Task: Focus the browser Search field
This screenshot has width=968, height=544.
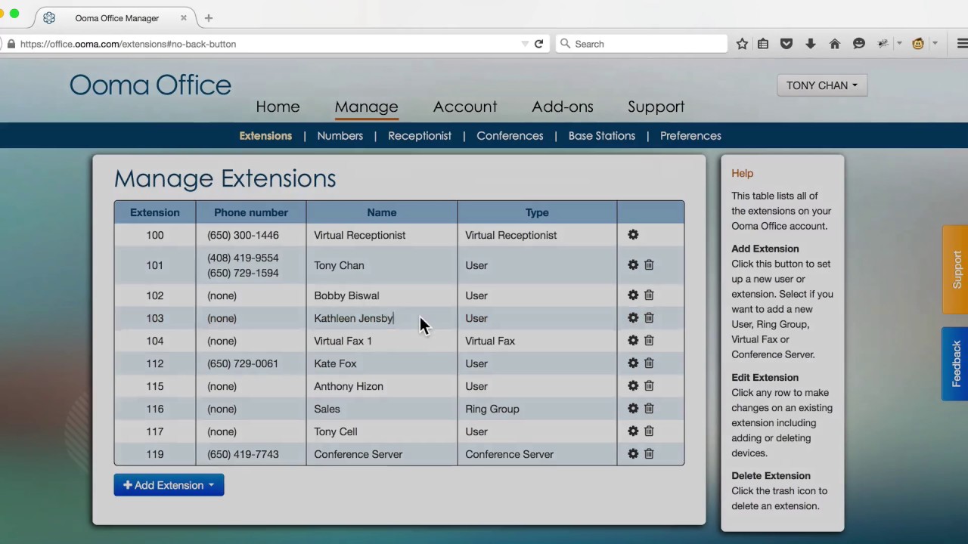Action: coord(641,44)
